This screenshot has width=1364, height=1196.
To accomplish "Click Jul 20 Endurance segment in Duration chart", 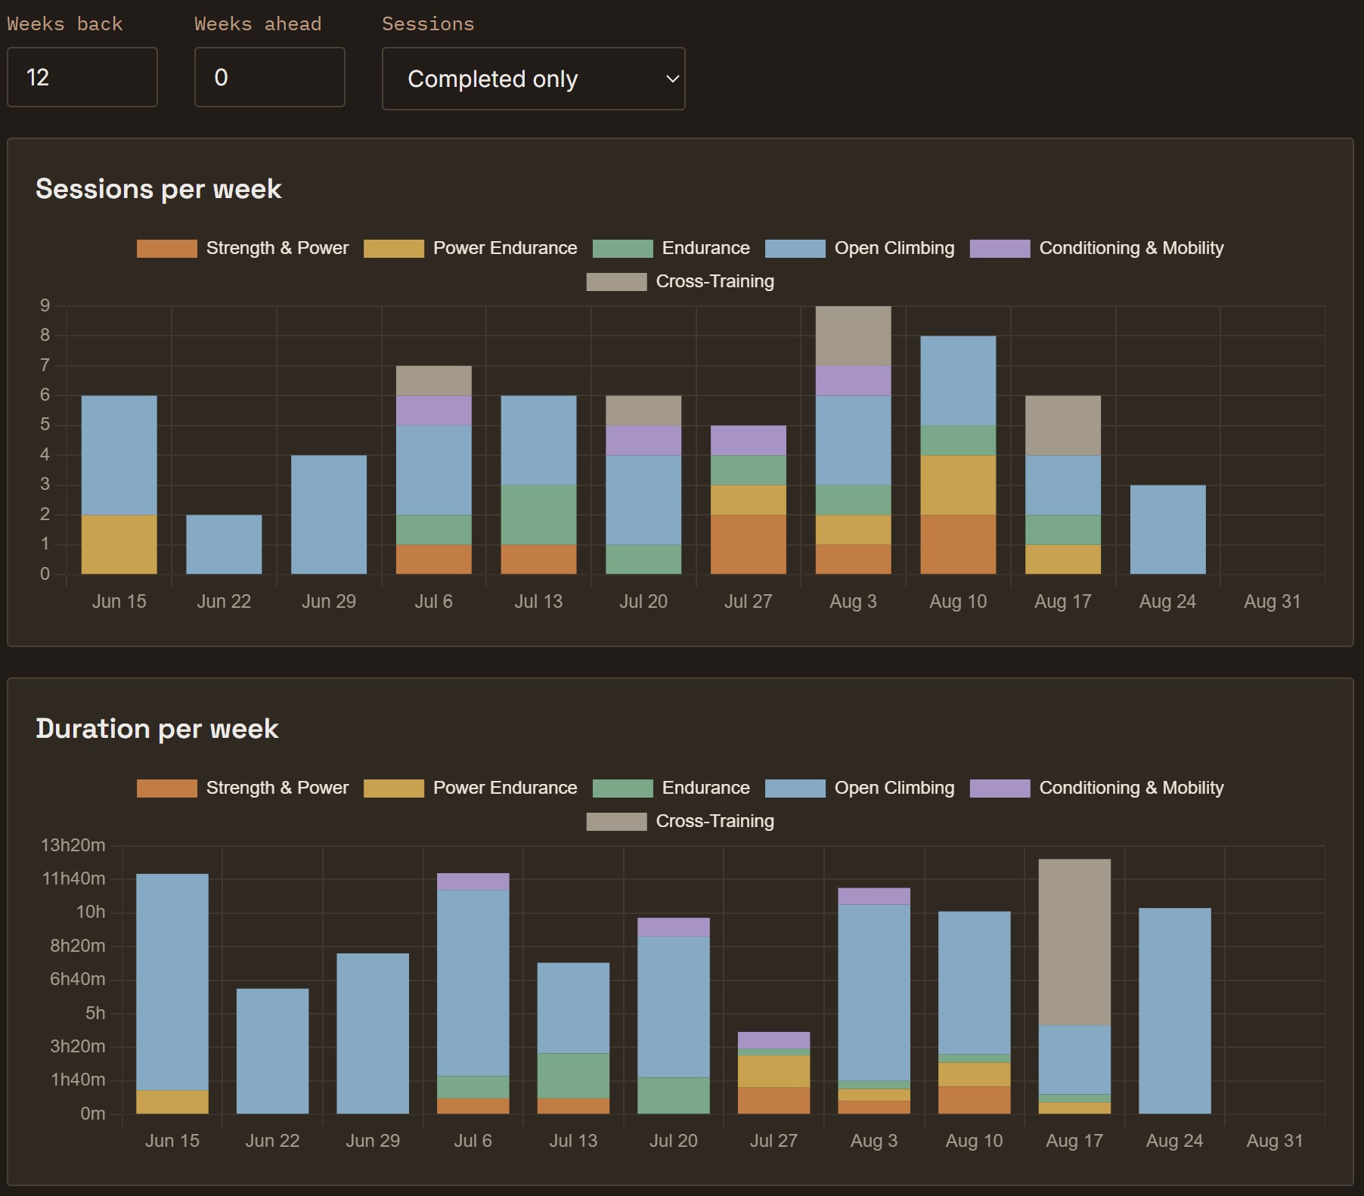I will (x=674, y=1095).
